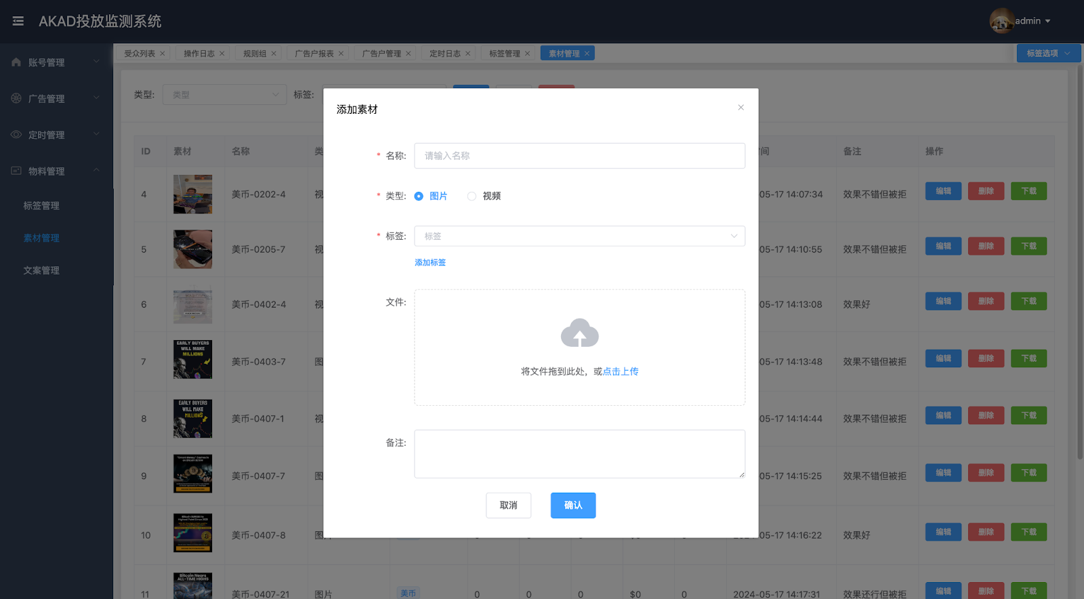Close the 添加素材 dialog with X icon

pyautogui.click(x=741, y=108)
